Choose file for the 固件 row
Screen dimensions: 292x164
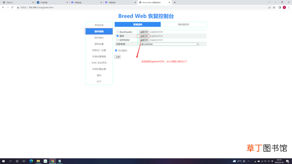pyautogui.click(x=144, y=36)
